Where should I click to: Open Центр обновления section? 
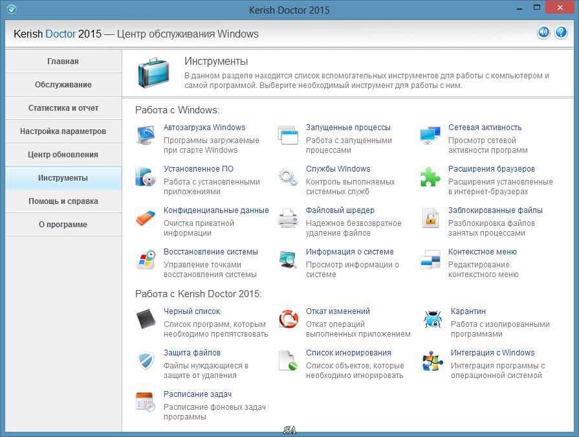point(63,155)
